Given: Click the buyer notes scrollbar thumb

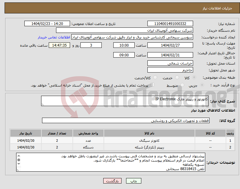Looking at the screenshot, I should [19, 160].
